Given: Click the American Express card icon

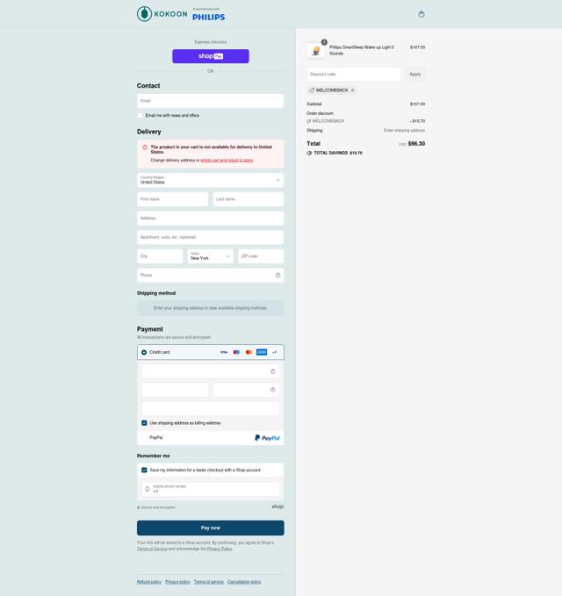Looking at the screenshot, I should tap(262, 352).
